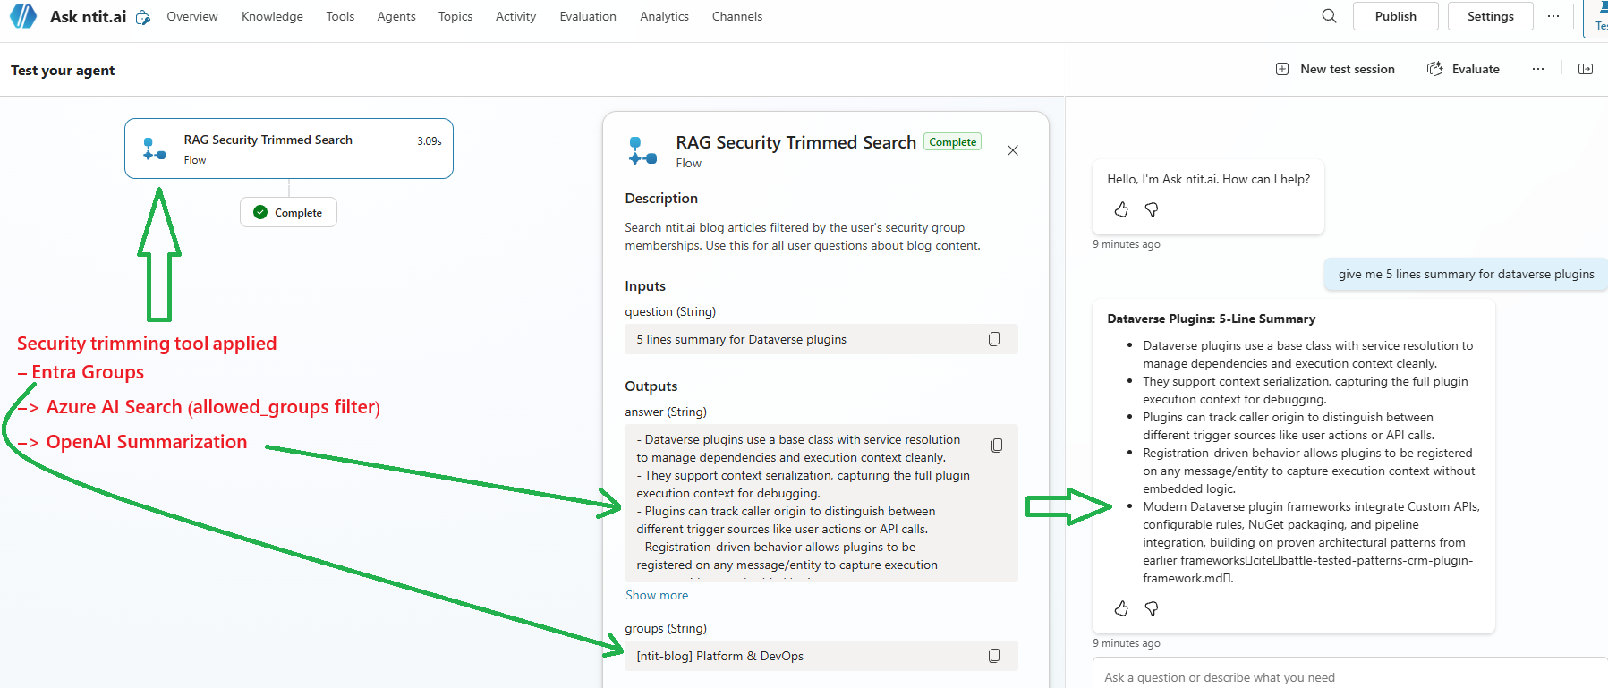Click the question input field value

821,339
